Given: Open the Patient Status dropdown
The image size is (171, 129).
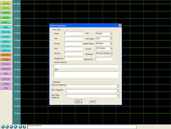Looking at the screenshot, I should point(111,43).
